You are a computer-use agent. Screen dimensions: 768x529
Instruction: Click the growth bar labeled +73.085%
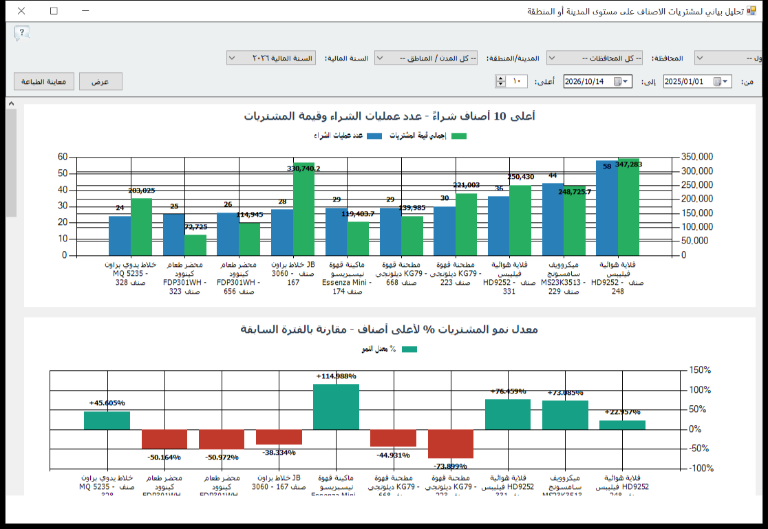pyautogui.click(x=565, y=415)
